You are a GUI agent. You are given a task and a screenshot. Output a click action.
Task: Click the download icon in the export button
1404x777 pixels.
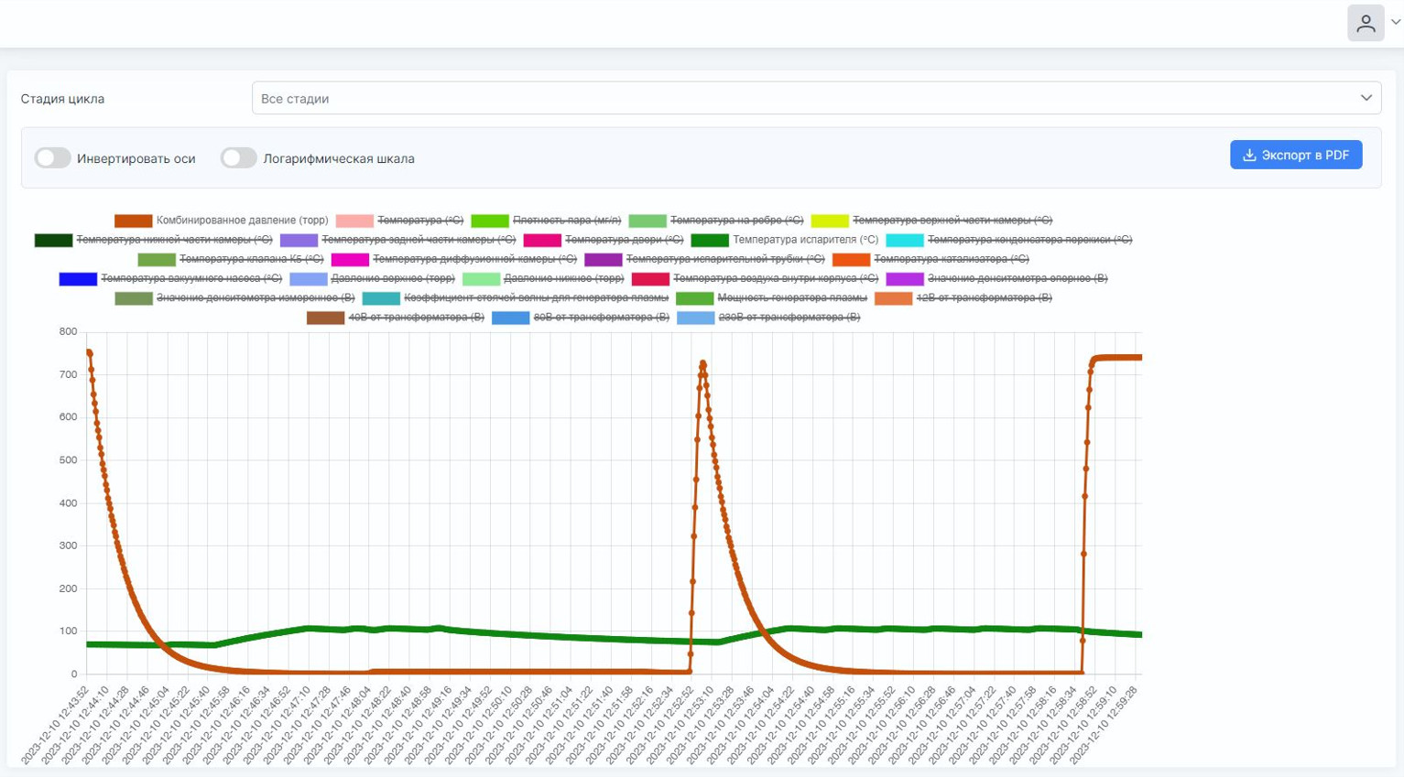[1249, 155]
